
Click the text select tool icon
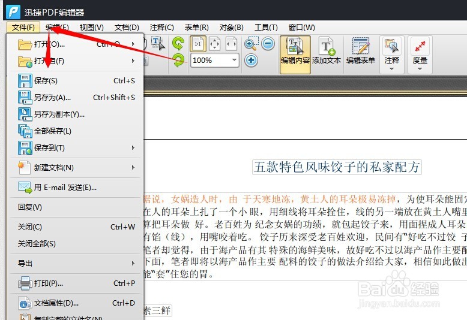pos(158,43)
